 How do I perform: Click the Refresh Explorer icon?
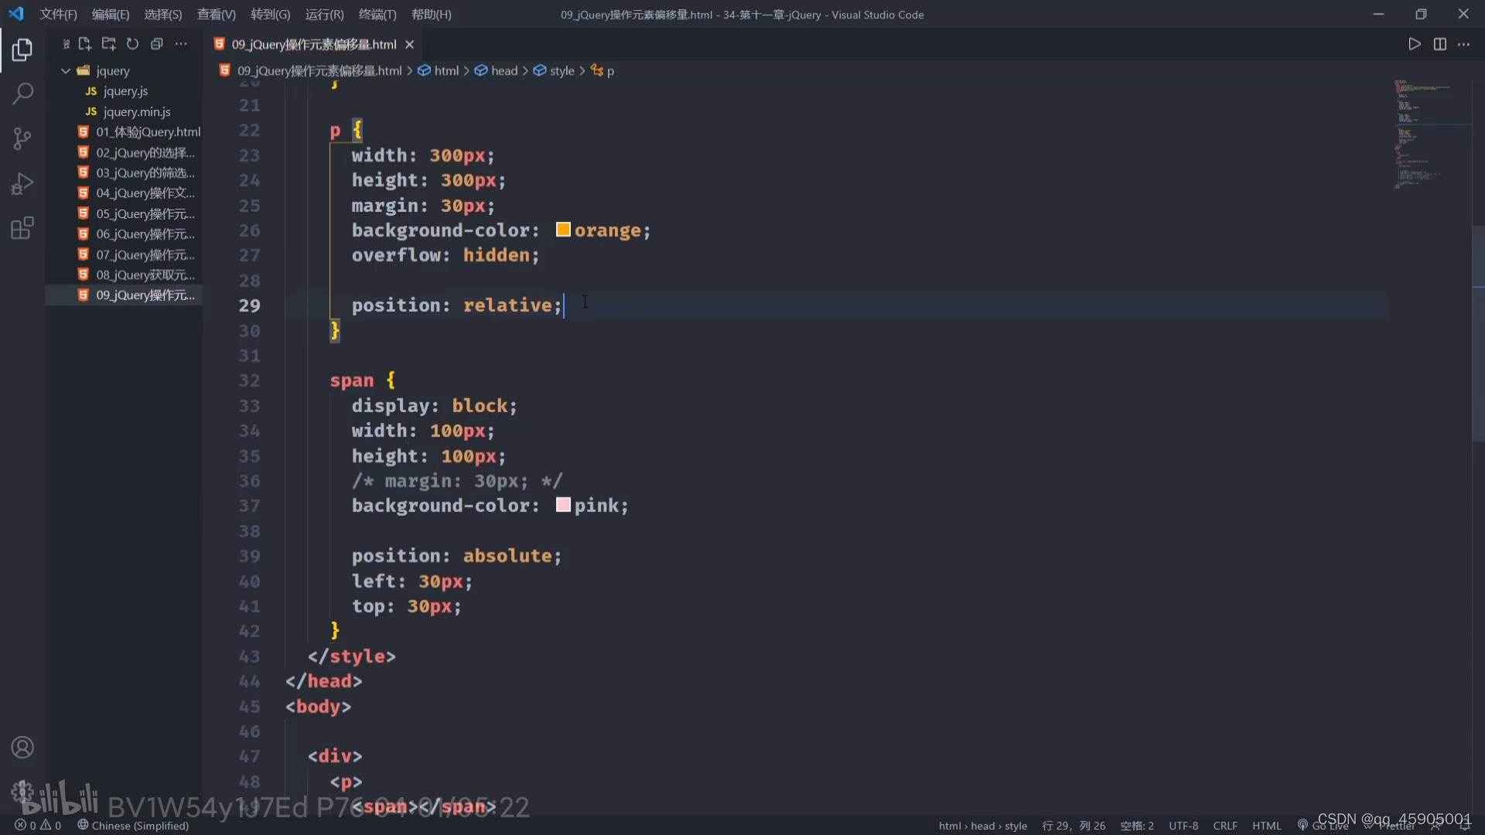(x=132, y=44)
